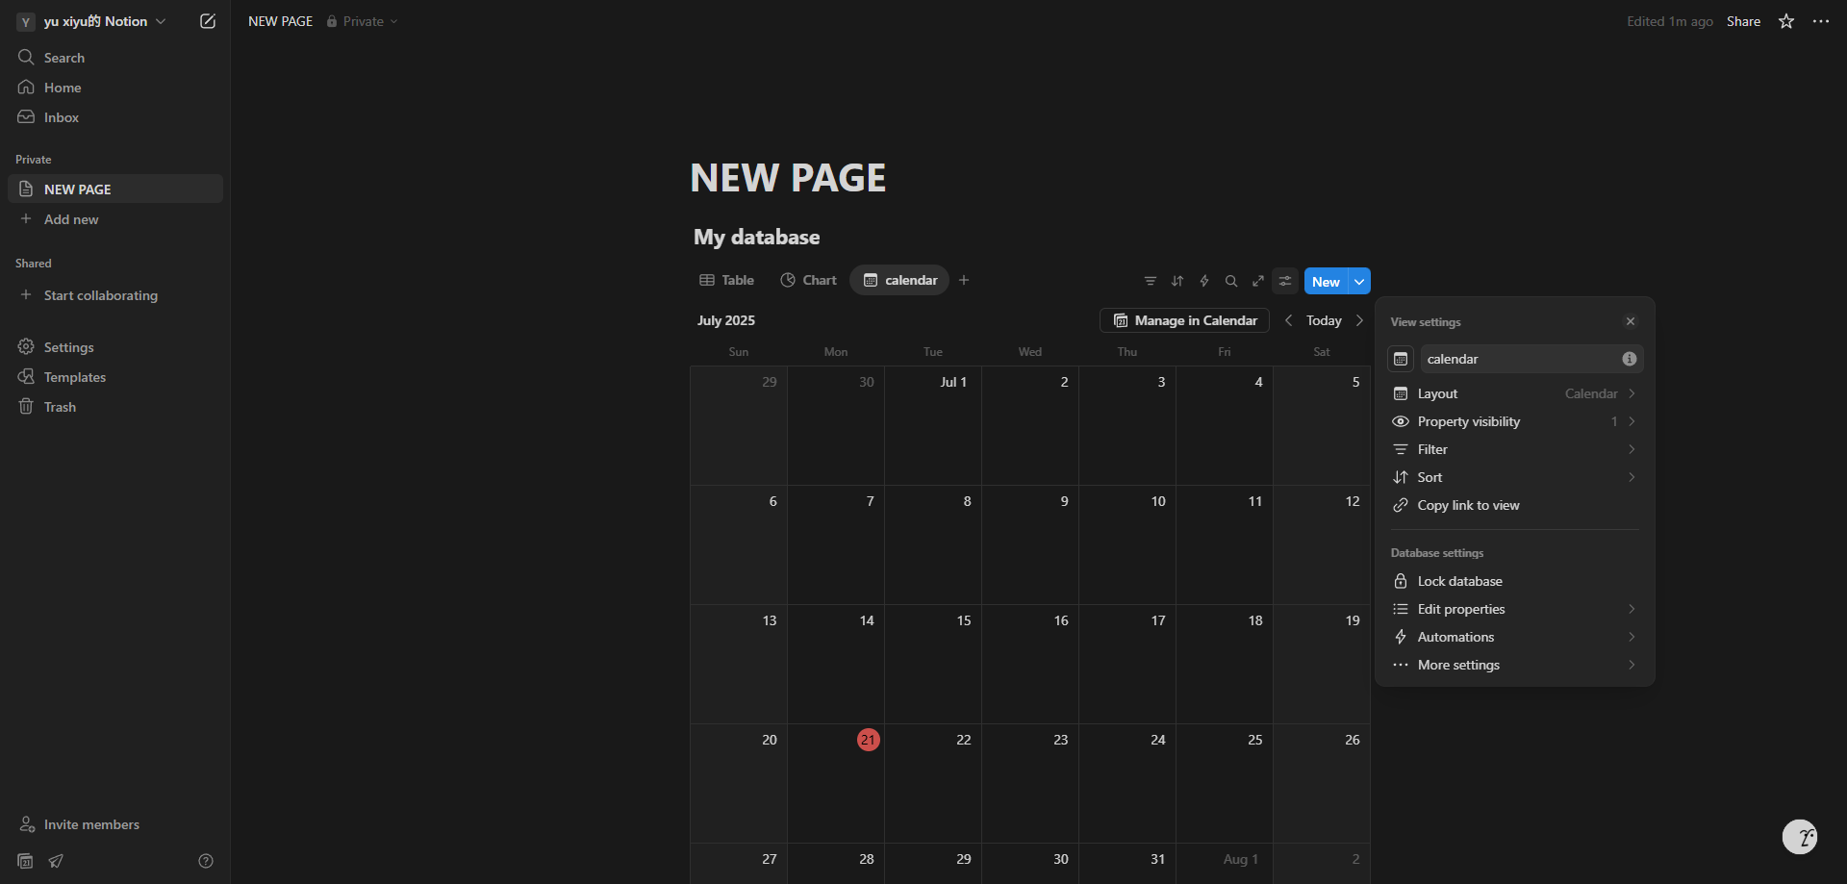
Task: Open the Automations submenu in settings panel
Action: (x=1515, y=637)
